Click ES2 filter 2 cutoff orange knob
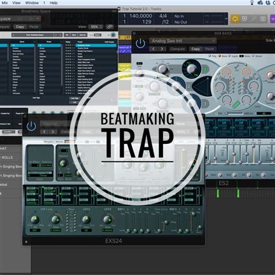 [246, 72]
